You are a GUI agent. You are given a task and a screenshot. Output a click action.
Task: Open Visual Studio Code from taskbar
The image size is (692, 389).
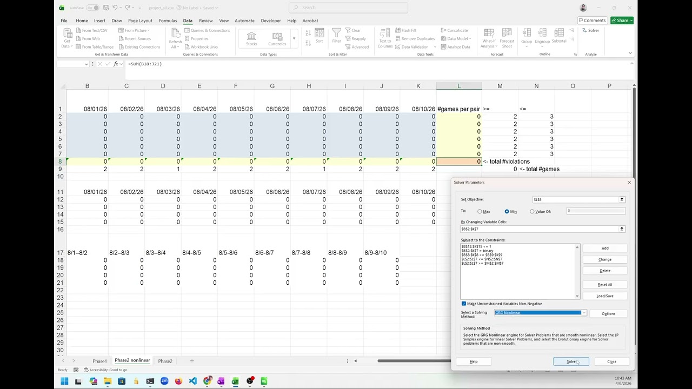point(193,381)
